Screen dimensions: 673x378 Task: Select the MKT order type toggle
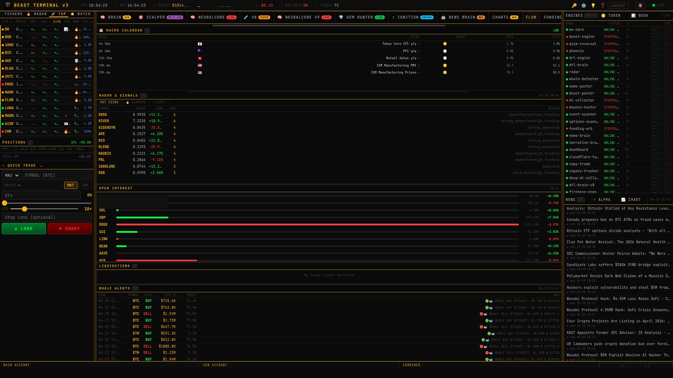pyautogui.click(x=70, y=185)
